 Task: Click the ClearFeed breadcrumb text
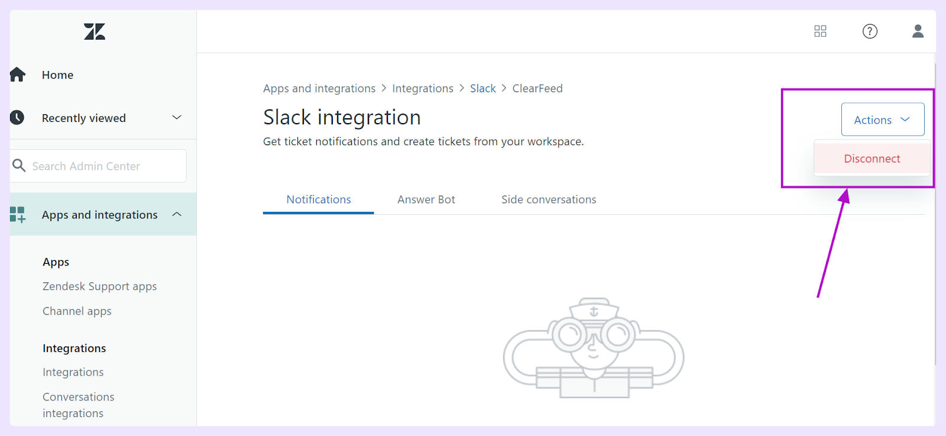click(x=537, y=89)
